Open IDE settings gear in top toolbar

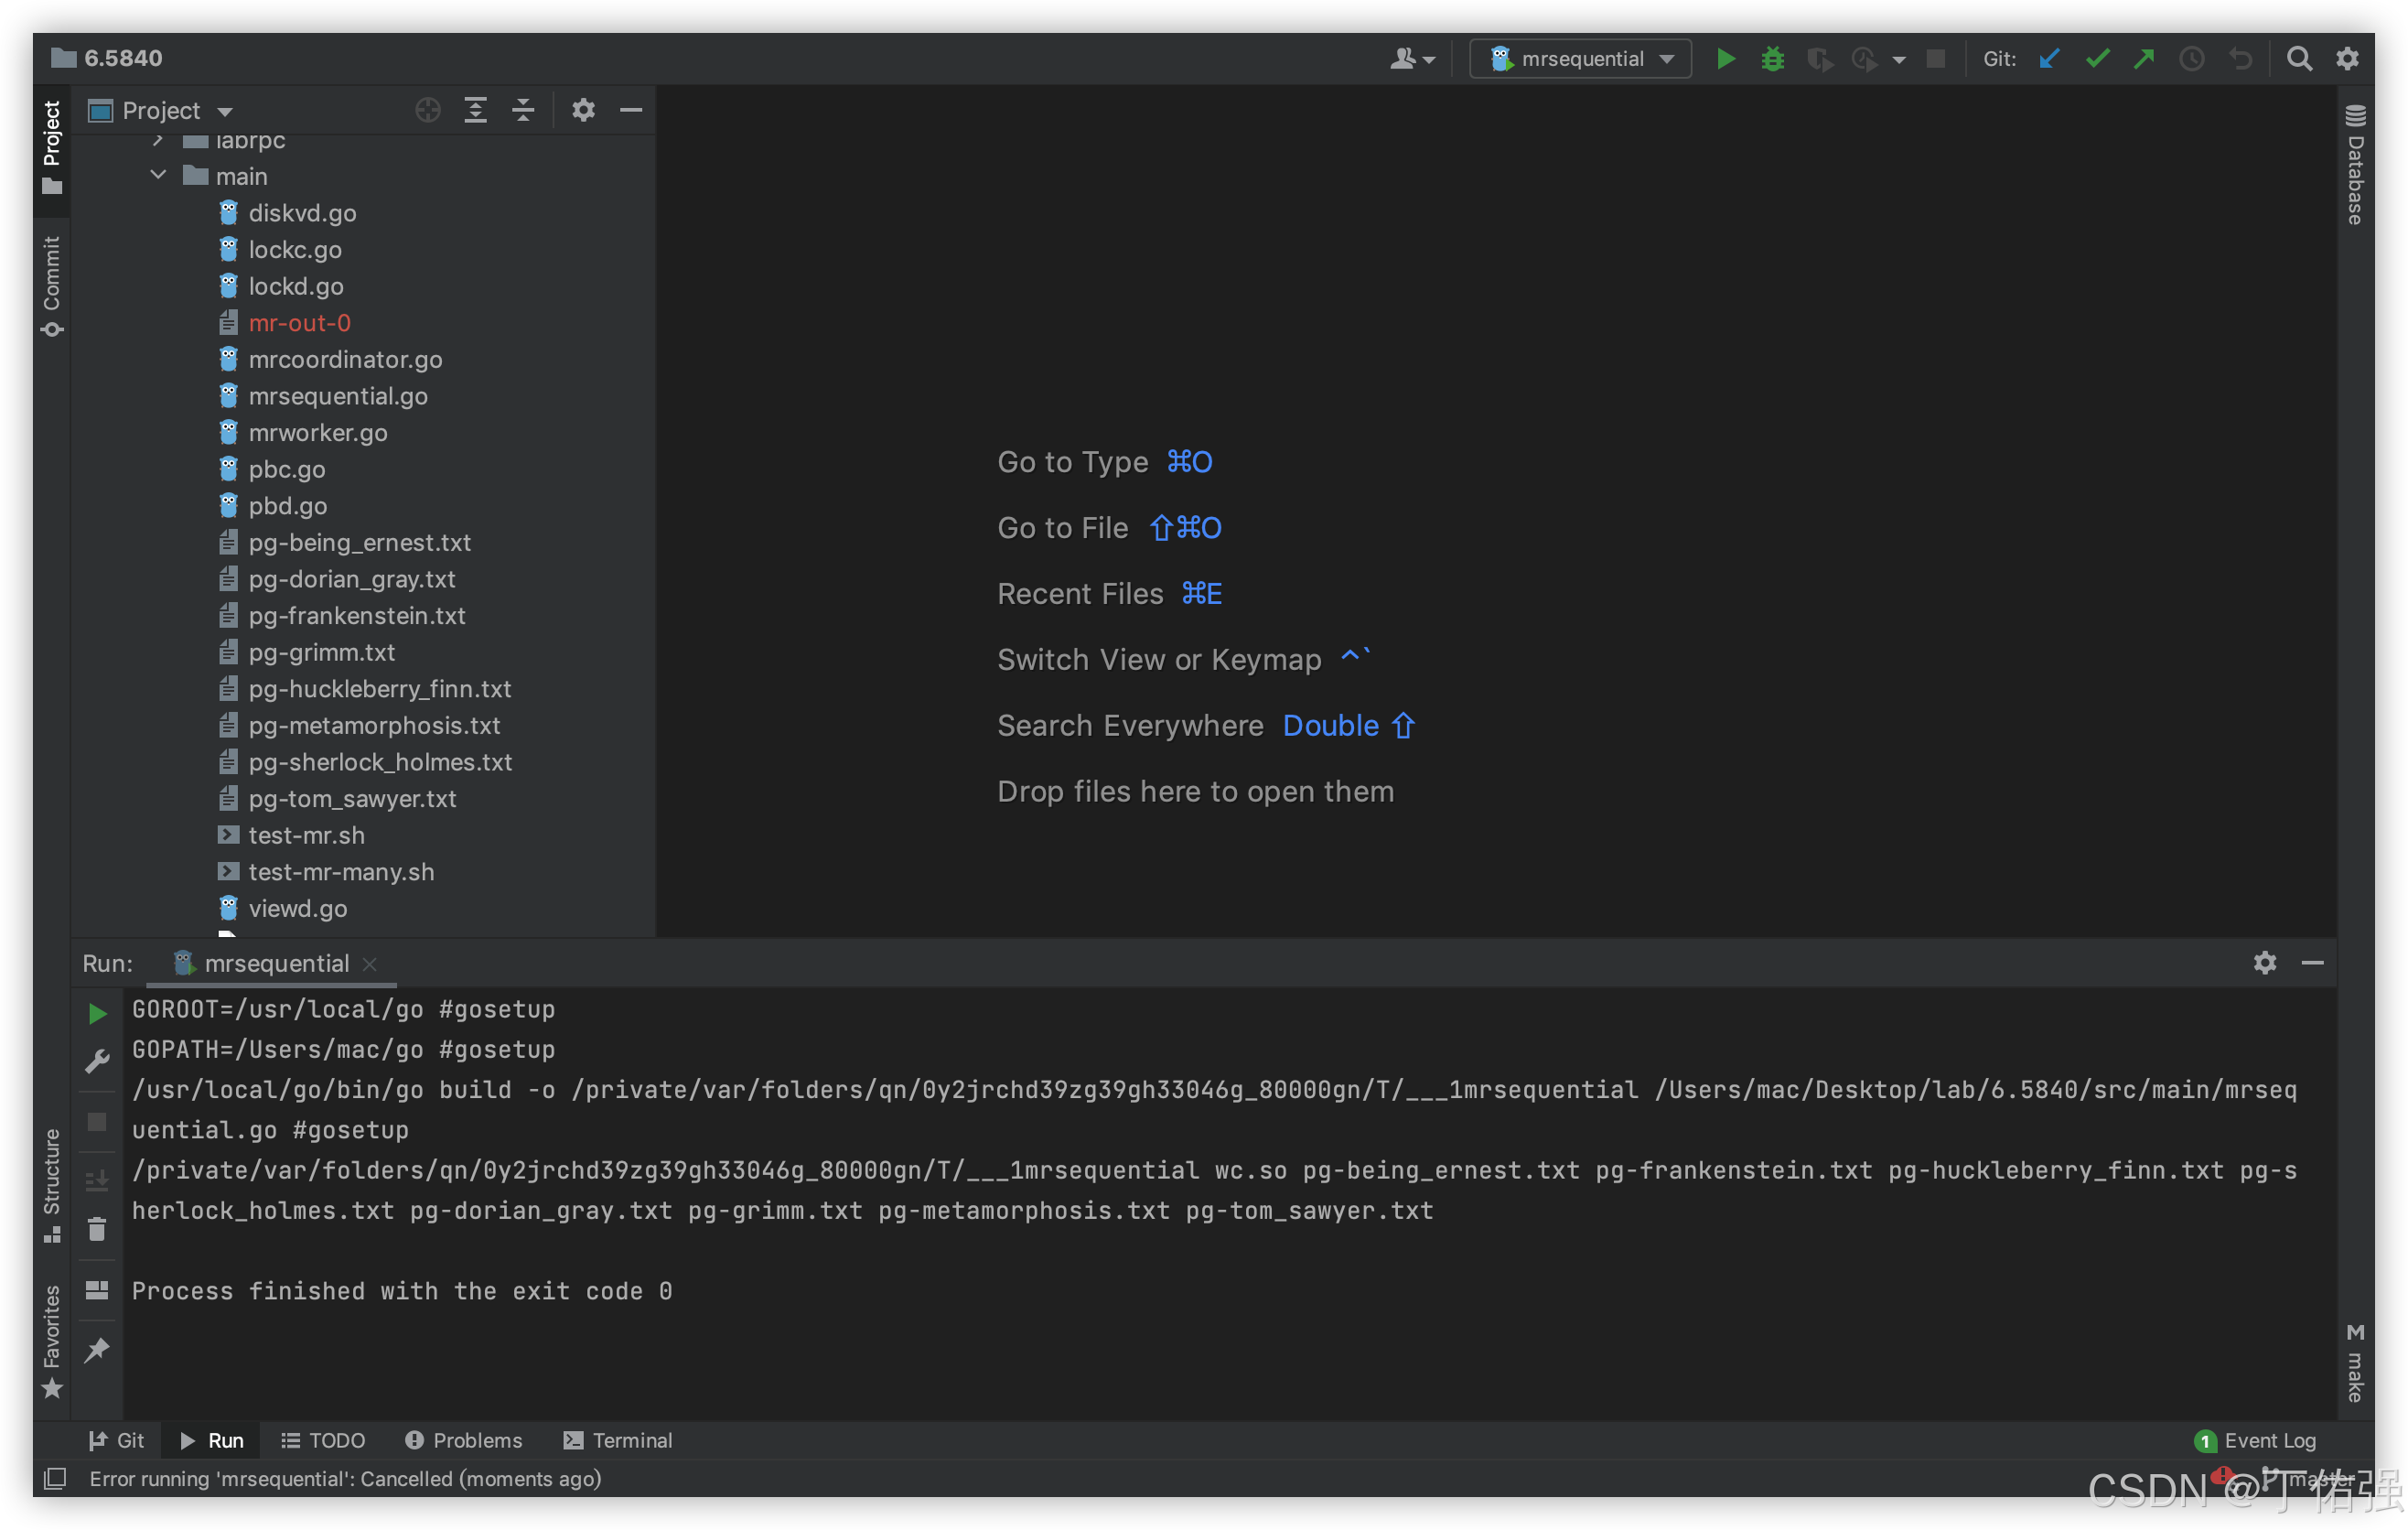tap(2347, 59)
